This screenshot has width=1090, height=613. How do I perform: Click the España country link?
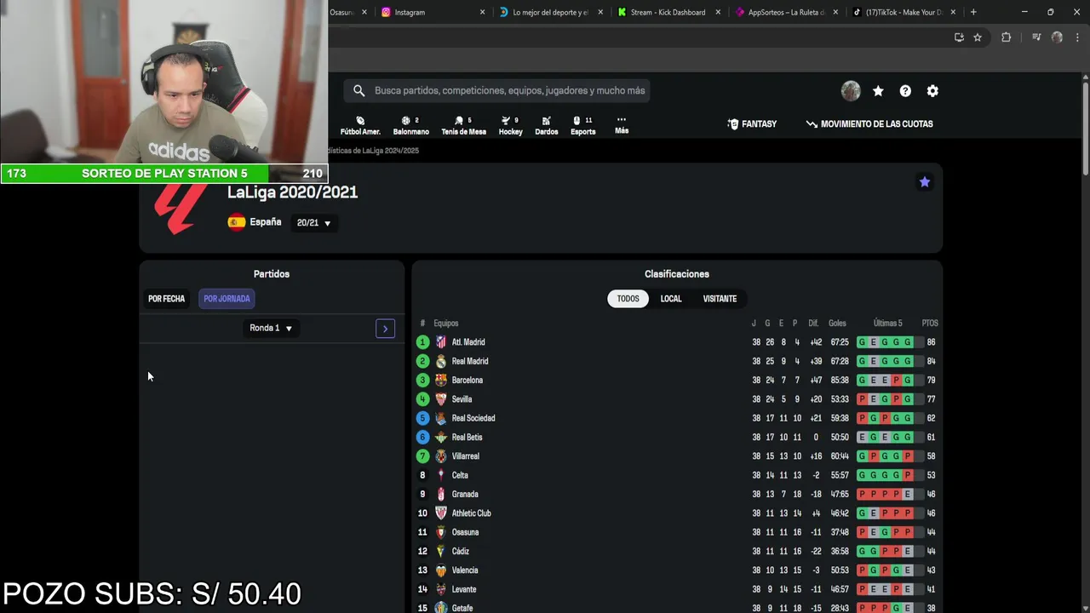click(x=265, y=222)
